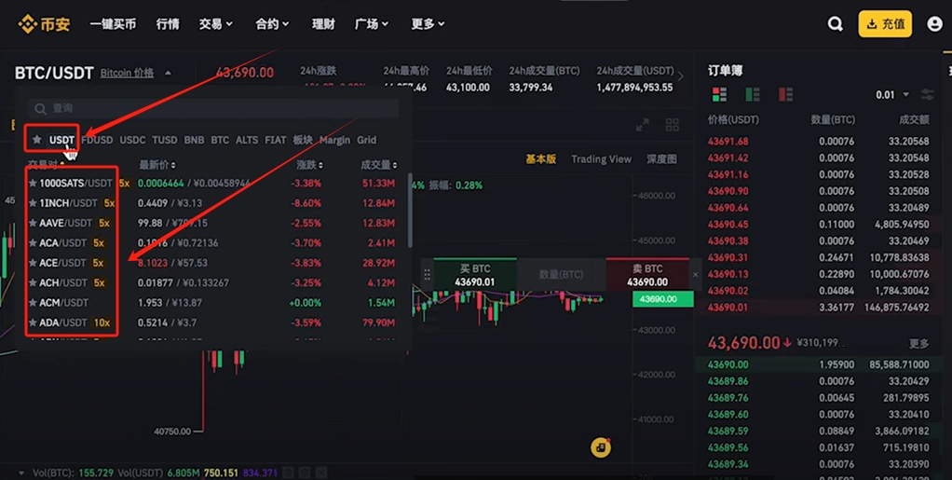This screenshot has height=480, width=952.
Task: Open 行情 in top navigation
Action: (168, 24)
